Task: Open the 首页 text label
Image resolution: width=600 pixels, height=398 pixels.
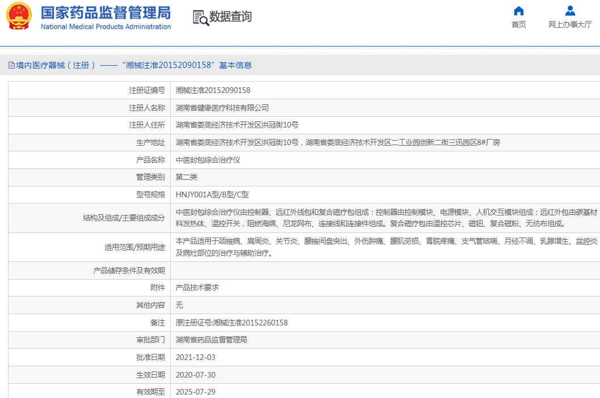Action: point(518,24)
